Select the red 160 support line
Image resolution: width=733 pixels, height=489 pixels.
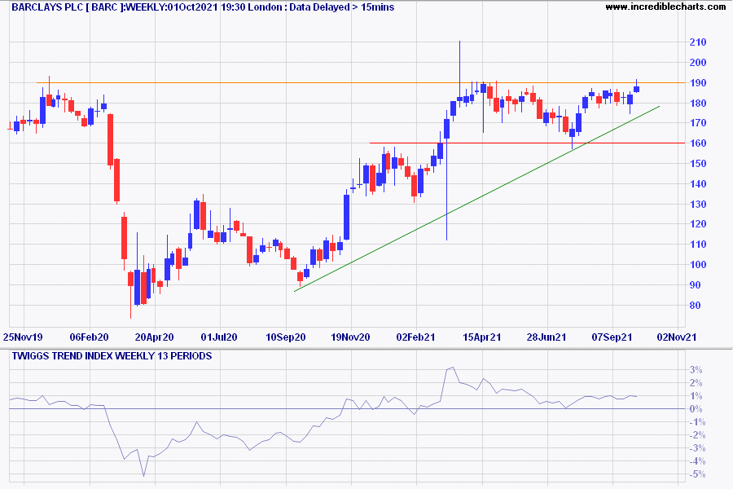[527, 143]
